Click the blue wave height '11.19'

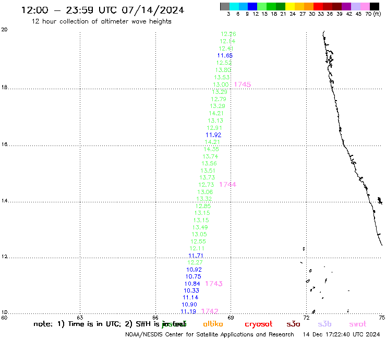[x=188, y=311]
